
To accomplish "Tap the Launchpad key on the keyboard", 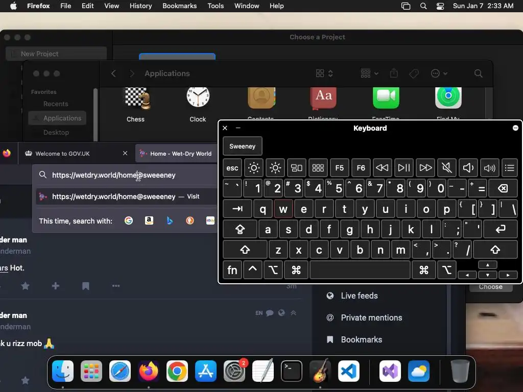I will (x=318, y=167).
